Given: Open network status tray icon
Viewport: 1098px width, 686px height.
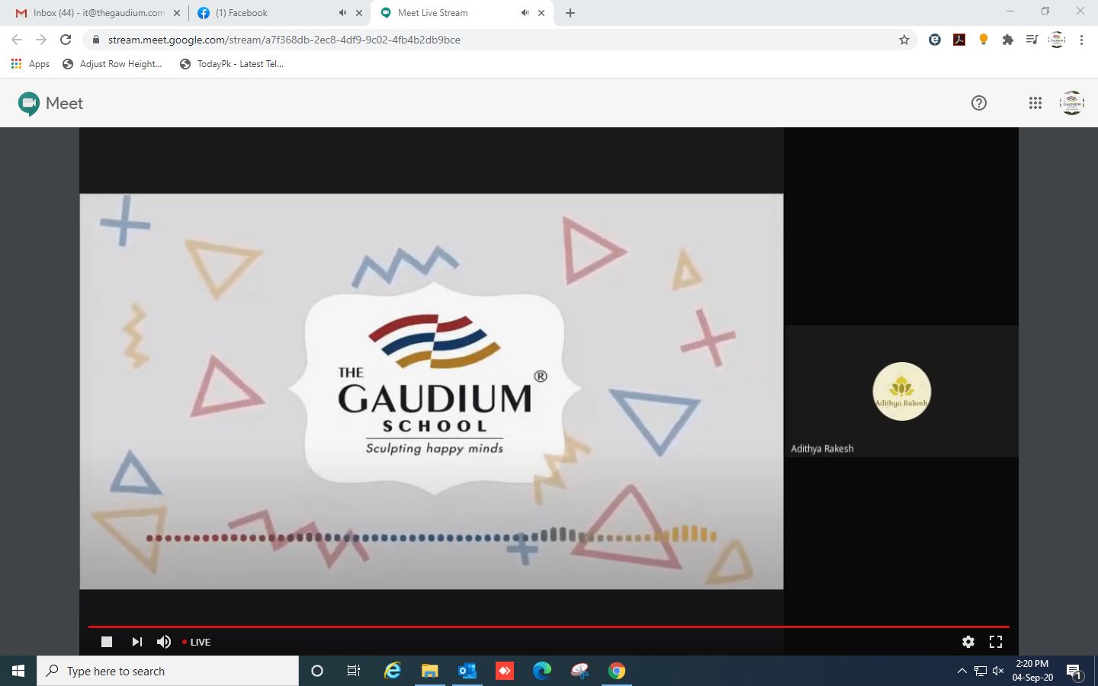Looking at the screenshot, I should (981, 671).
